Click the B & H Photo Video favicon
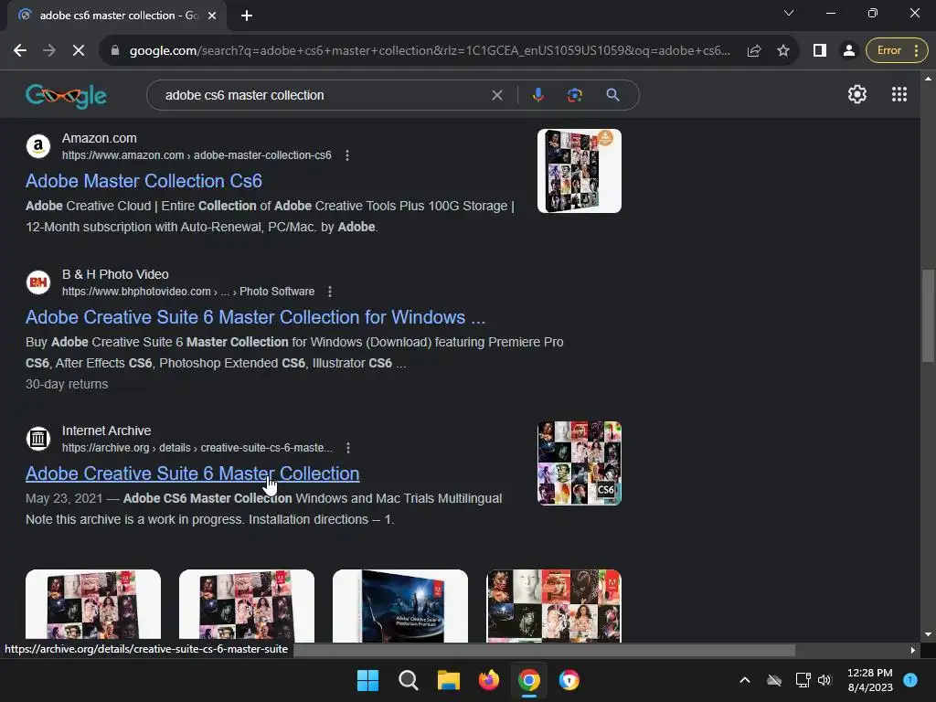Screen dimensions: 936x702 (x=38, y=282)
